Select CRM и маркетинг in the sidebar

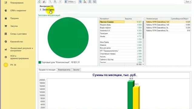pos(18,11)
